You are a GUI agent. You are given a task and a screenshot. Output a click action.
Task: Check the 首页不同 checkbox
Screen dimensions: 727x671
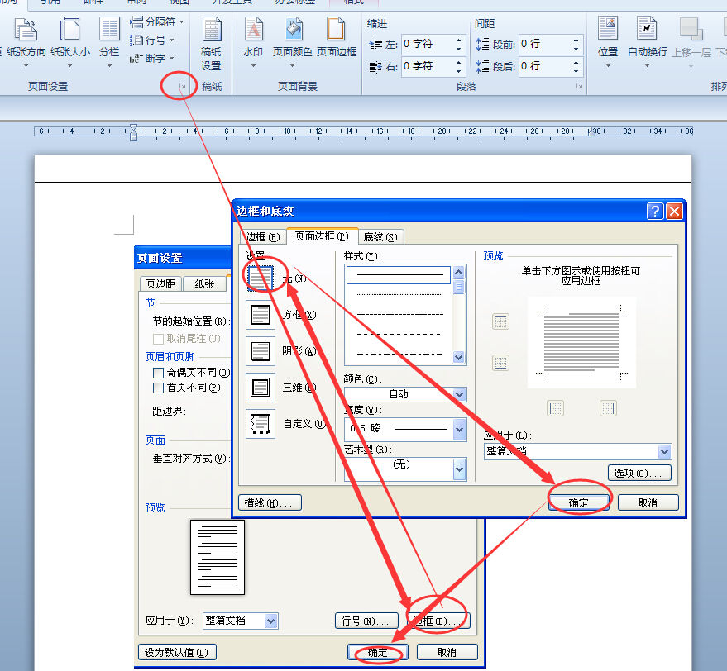[158, 388]
